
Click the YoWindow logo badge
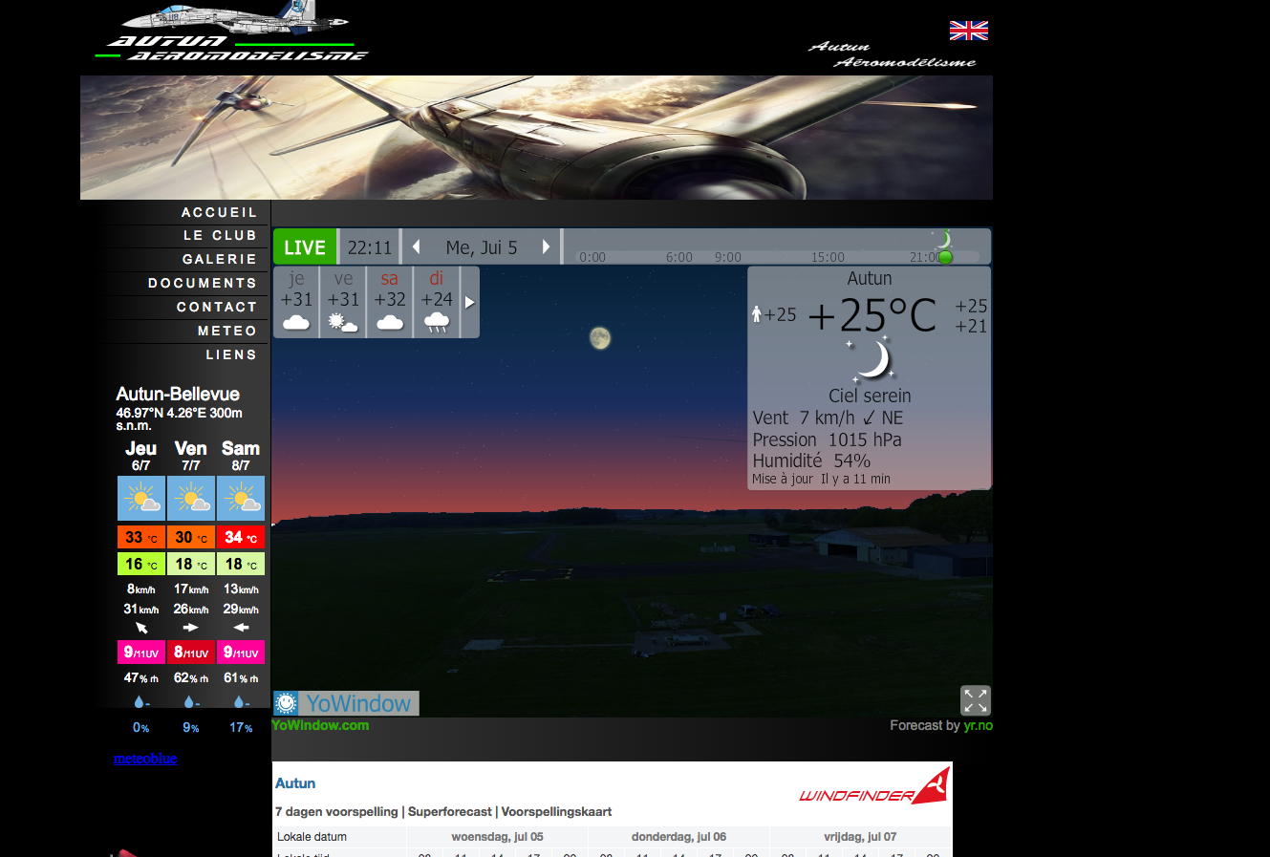(346, 703)
